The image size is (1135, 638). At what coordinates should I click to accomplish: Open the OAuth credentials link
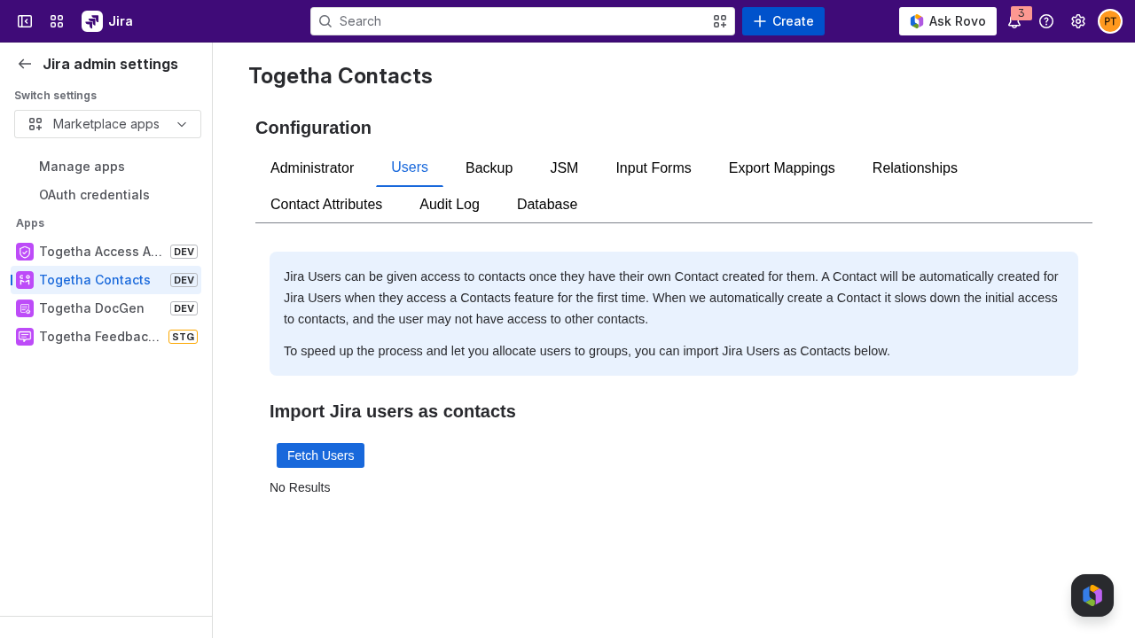tap(94, 195)
